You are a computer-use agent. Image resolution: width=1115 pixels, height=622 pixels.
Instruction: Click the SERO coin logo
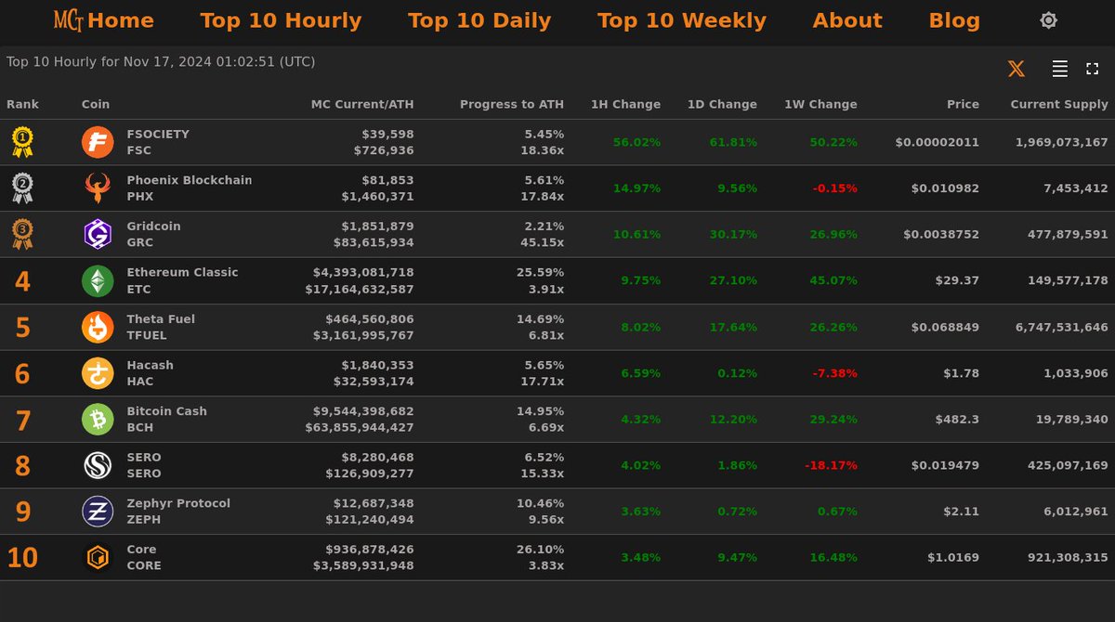coord(98,465)
